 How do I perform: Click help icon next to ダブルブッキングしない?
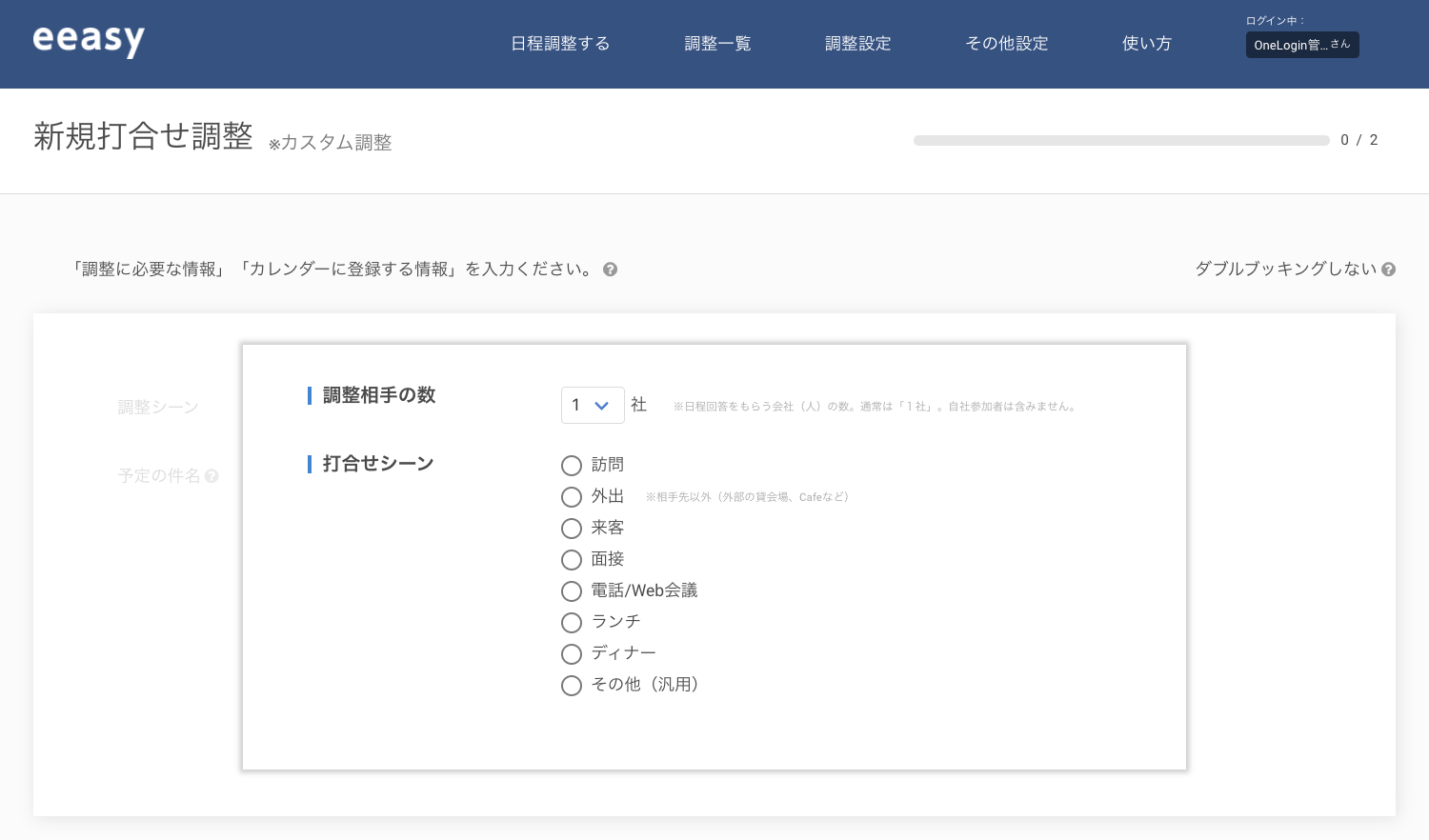coord(1389,270)
